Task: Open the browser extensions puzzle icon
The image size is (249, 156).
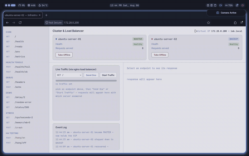Action: 235,23
